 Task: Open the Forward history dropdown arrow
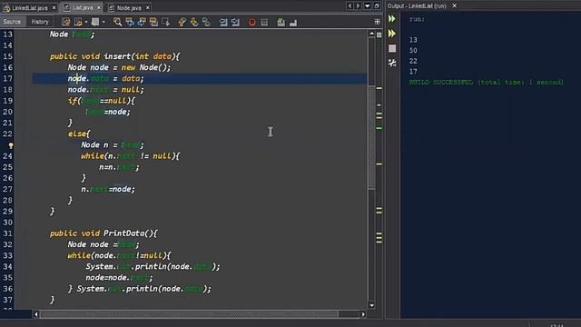[x=103, y=22]
